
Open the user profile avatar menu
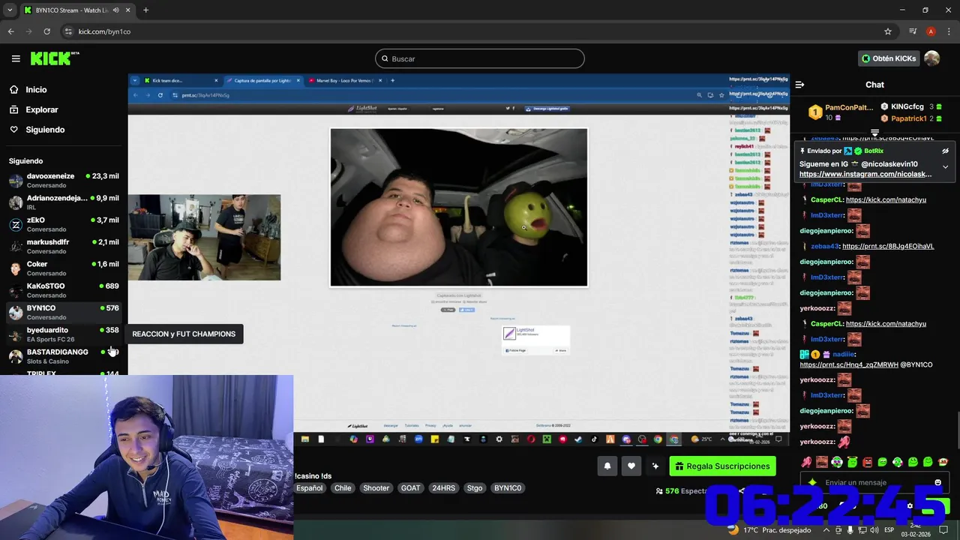coord(931,58)
